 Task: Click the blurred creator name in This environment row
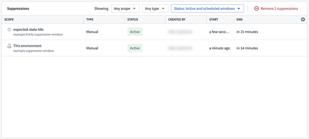point(180,48)
